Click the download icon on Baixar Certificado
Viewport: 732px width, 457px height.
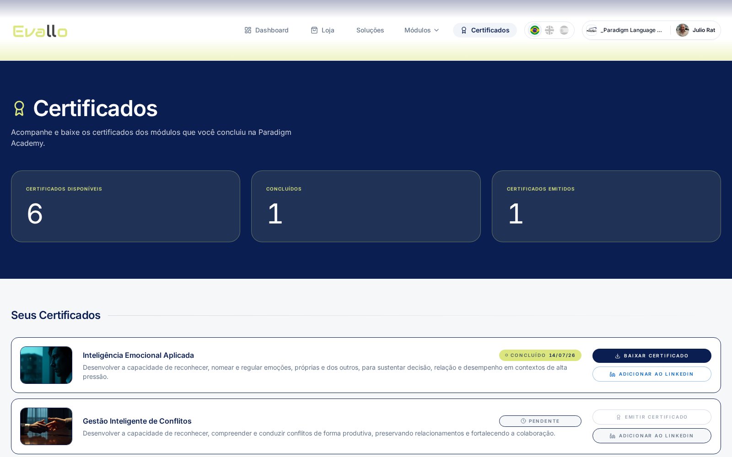coord(618,356)
